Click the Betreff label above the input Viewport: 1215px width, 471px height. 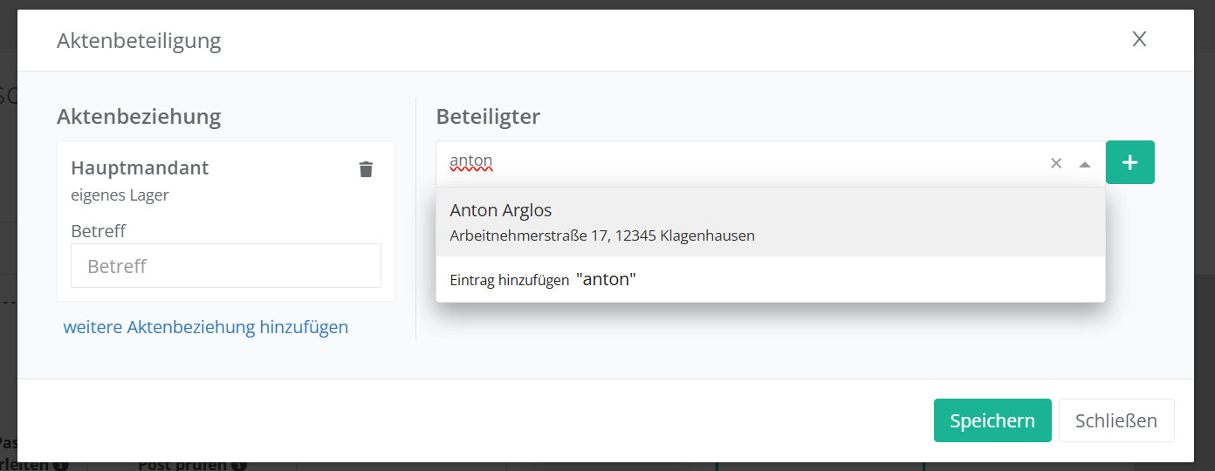pos(99,231)
